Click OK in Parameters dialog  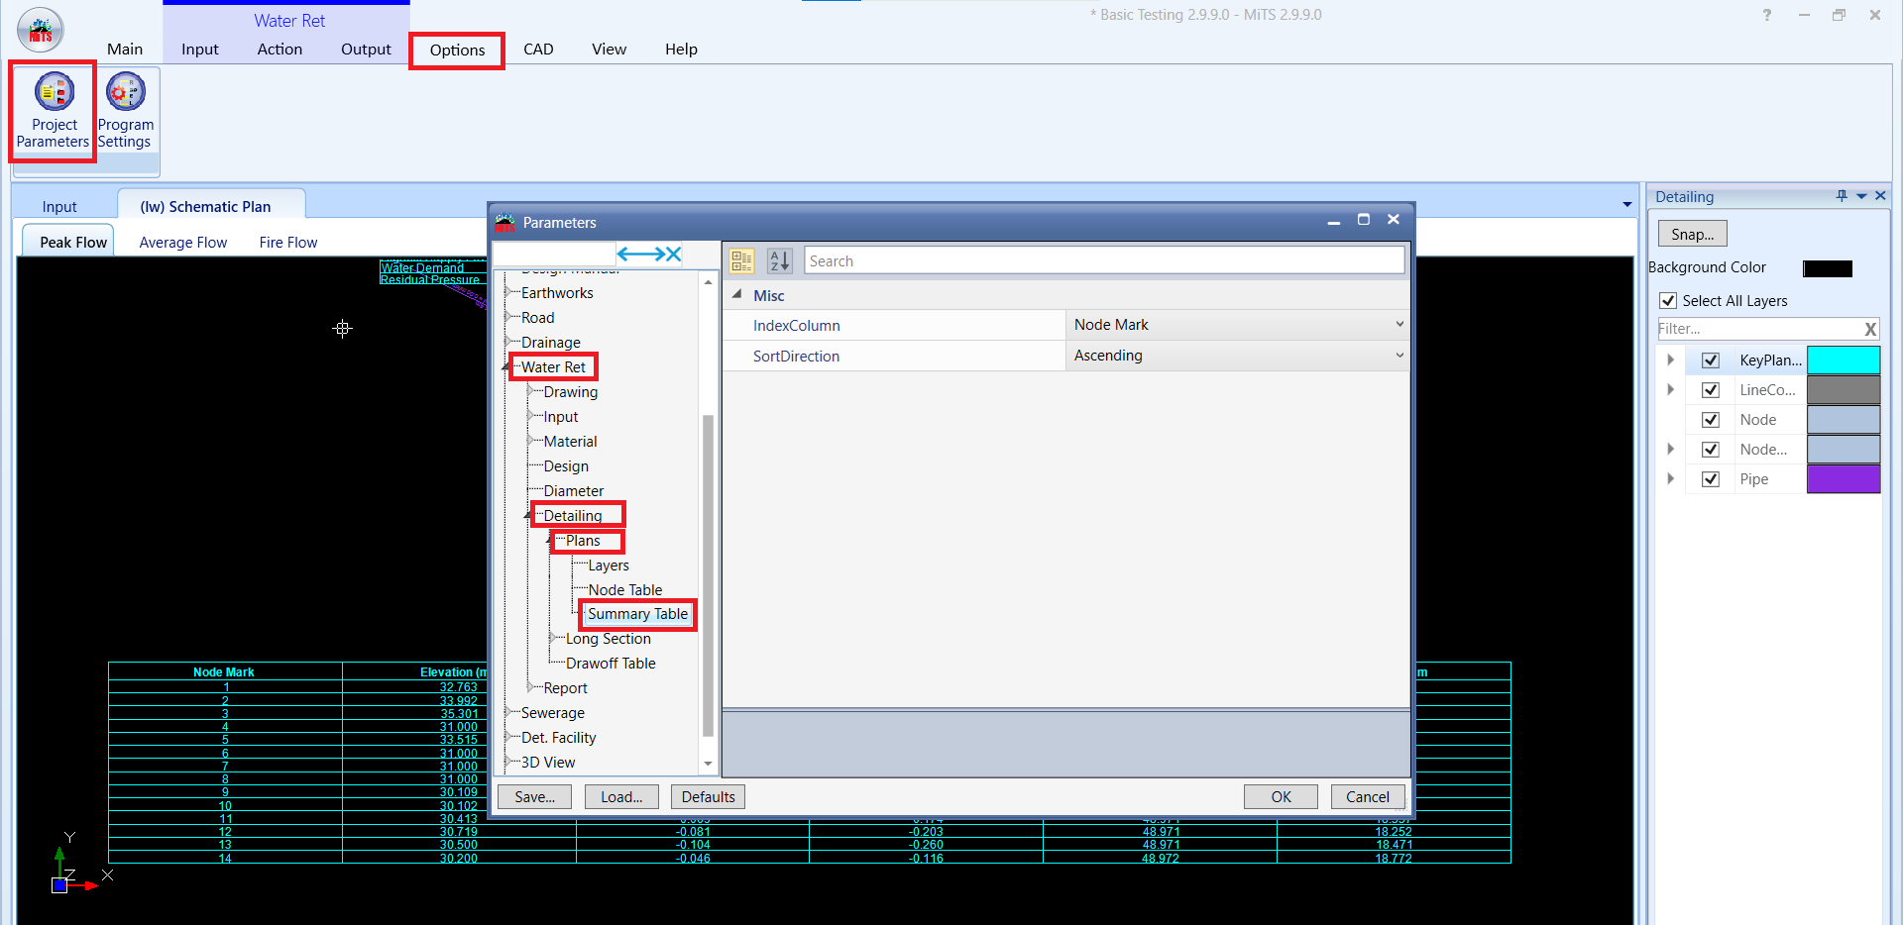click(1281, 796)
